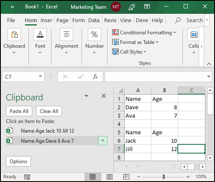The width and height of the screenshot is (215, 182).
Task: Click the Search box label
Action: click(x=195, y=21)
